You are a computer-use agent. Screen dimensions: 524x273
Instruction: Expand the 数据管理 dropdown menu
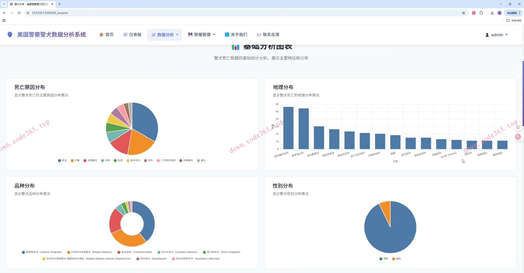[x=202, y=35]
